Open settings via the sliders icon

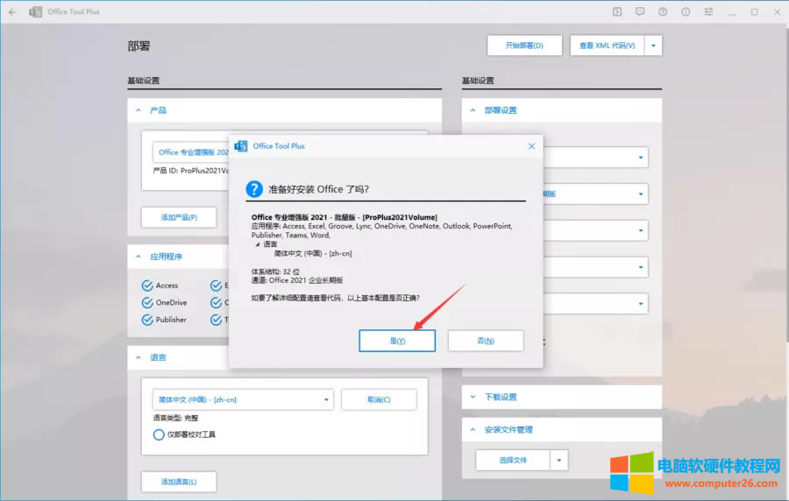click(708, 12)
